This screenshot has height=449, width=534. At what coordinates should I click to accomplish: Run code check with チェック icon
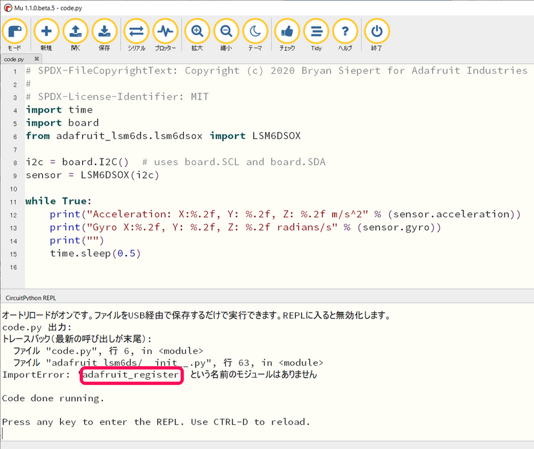coord(287,32)
